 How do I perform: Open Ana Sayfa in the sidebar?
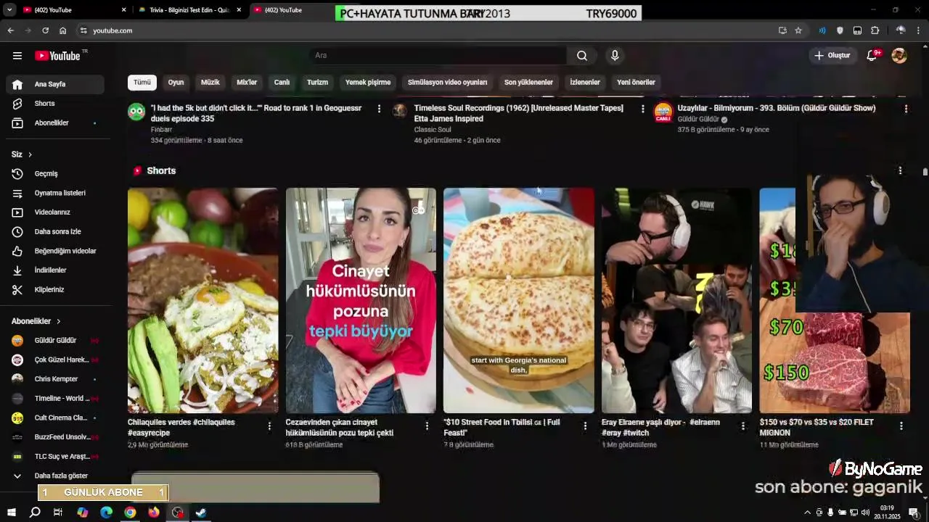(x=55, y=84)
